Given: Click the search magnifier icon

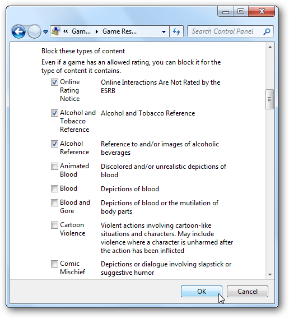Looking at the screenshot, I should click(267, 31).
